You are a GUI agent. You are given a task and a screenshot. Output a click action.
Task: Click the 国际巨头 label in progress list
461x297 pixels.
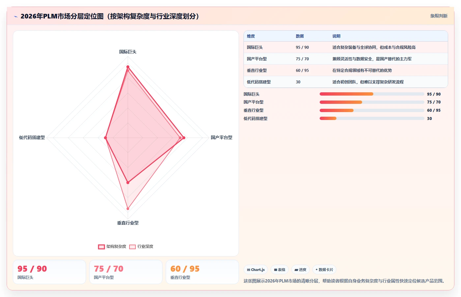pos(251,94)
